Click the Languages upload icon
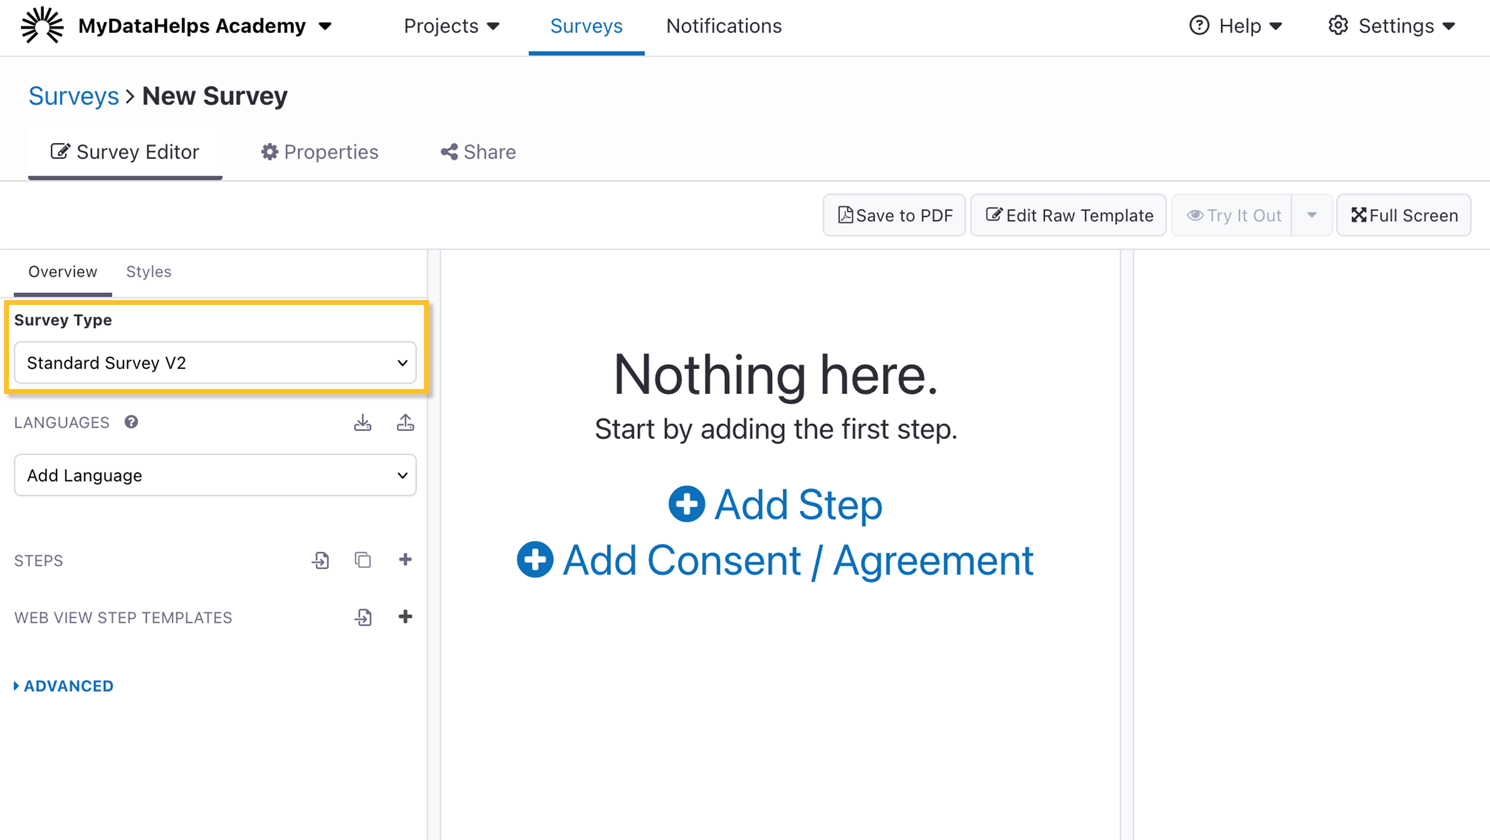 [x=405, y=423]
